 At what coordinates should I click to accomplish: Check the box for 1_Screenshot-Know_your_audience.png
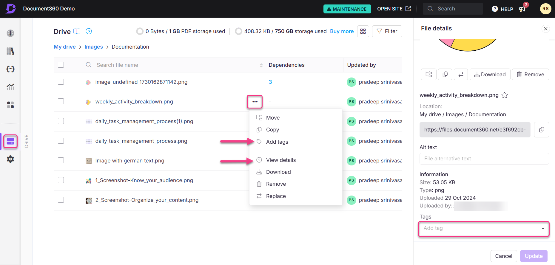[61, 180]
